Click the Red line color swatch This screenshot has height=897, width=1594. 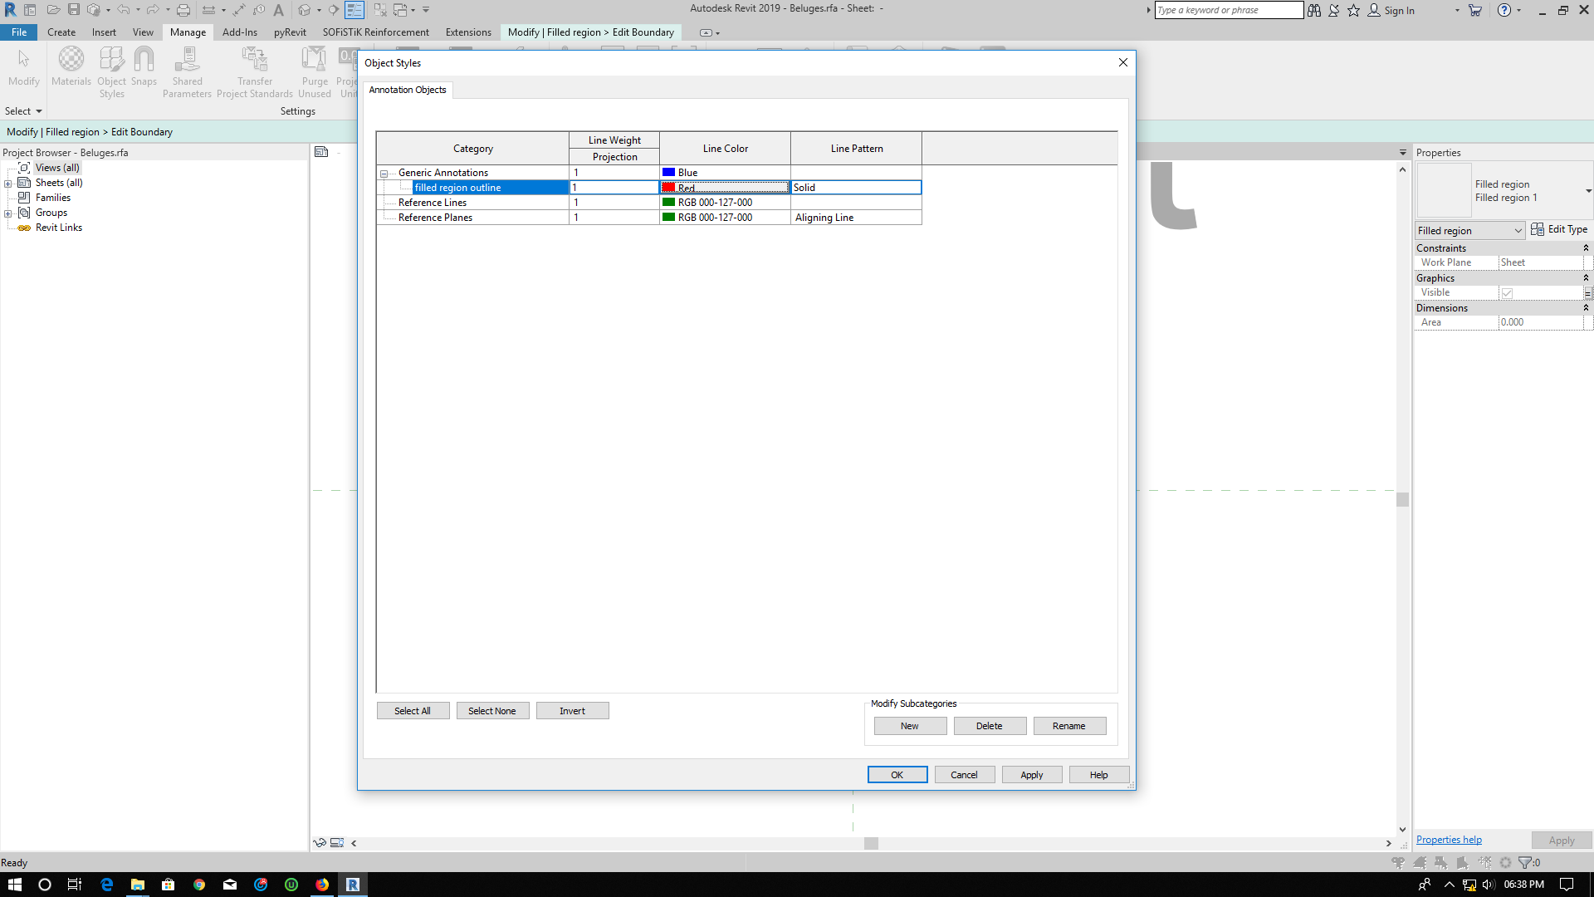pyautogui.click(x=670, y=188)
